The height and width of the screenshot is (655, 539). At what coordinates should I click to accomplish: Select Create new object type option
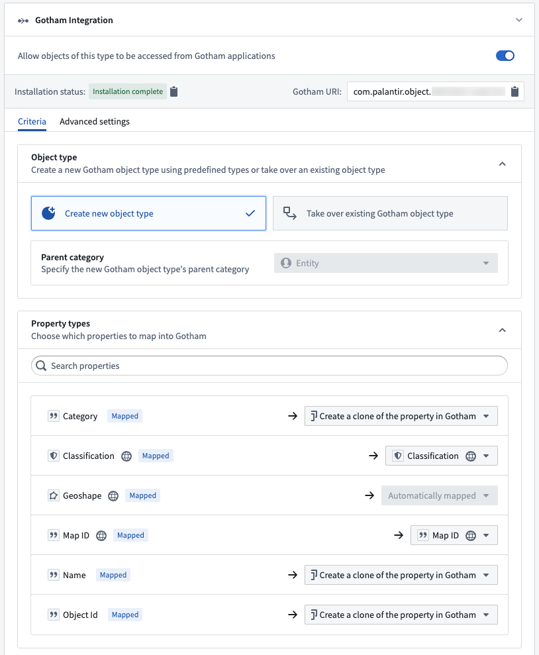pos(148,213)
